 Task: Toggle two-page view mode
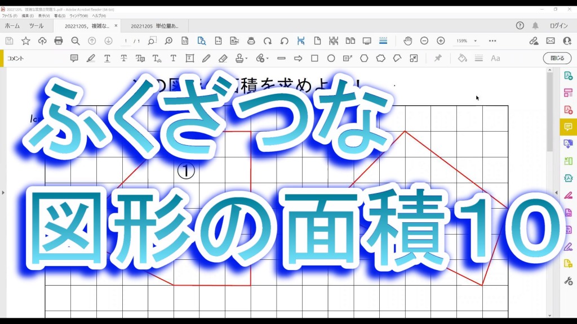click(x=350, y=41)
